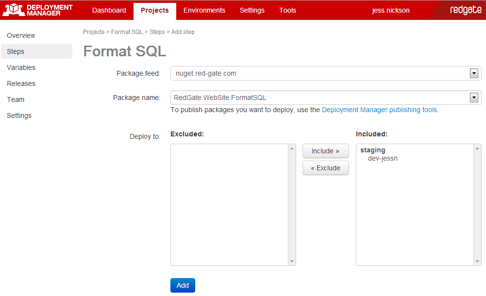
Task: Open the Deployment Manager publishing tools link
Action: pos(380,110)
